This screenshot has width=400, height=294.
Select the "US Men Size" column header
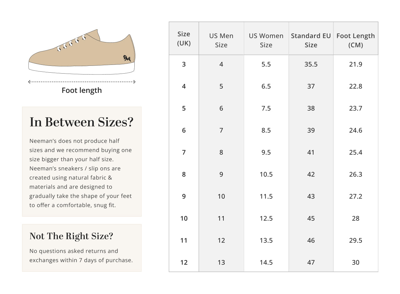(x=221, y=40)
